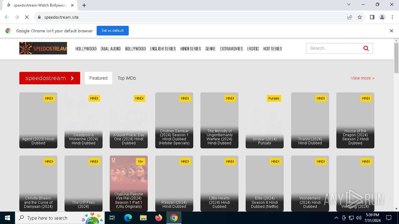Viewport: 399px width, 224px height.
Task: Open A Quiet Place: Day One card
Action: [x=129, y=120]
